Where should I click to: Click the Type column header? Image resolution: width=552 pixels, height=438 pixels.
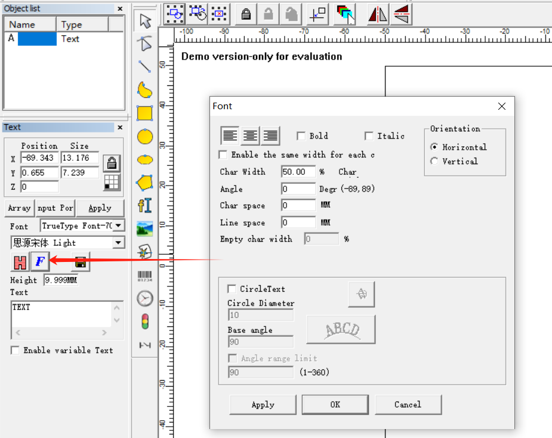[82, 24]
